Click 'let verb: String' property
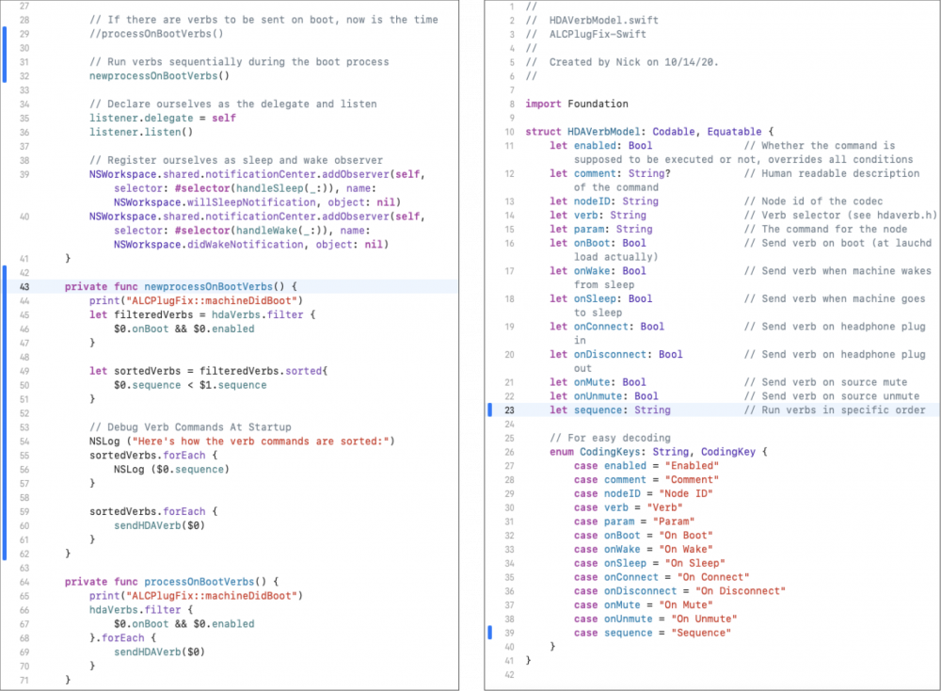Image resolution: width=941 pixels, height=691 pixels. coord(598,215)
